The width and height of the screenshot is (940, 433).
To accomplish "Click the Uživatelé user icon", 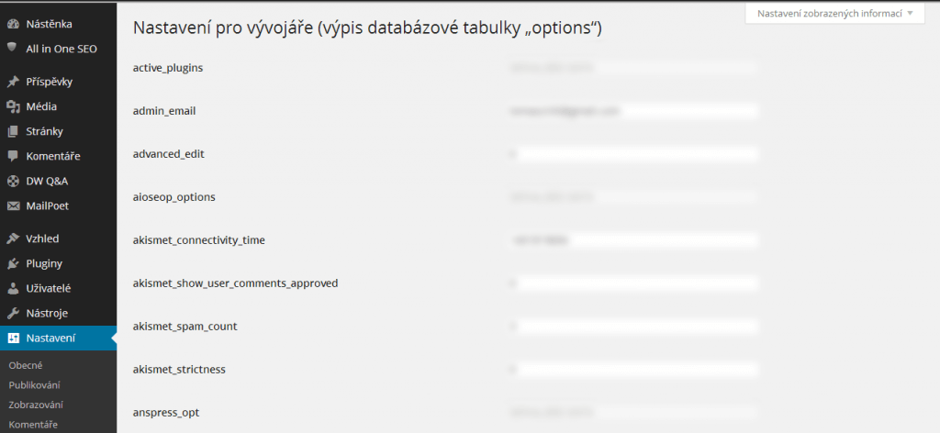I will (x=13, y=289).
